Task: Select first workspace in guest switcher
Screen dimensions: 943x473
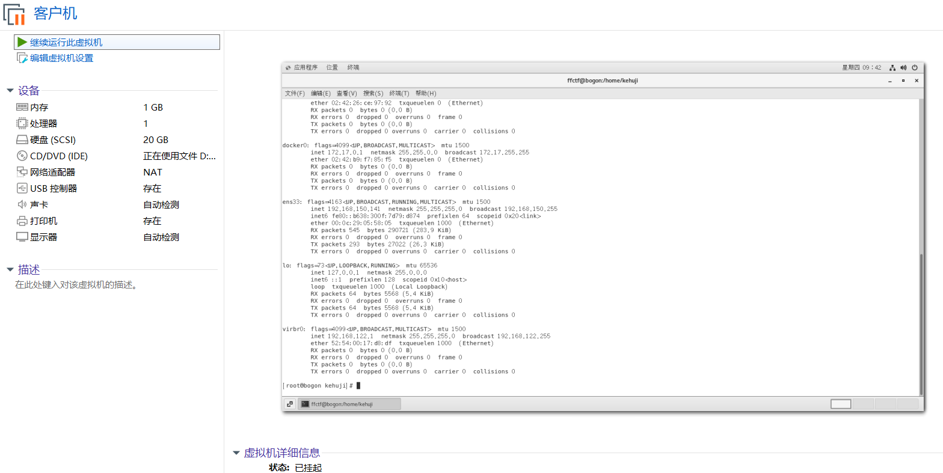Action: coord(841,404)
